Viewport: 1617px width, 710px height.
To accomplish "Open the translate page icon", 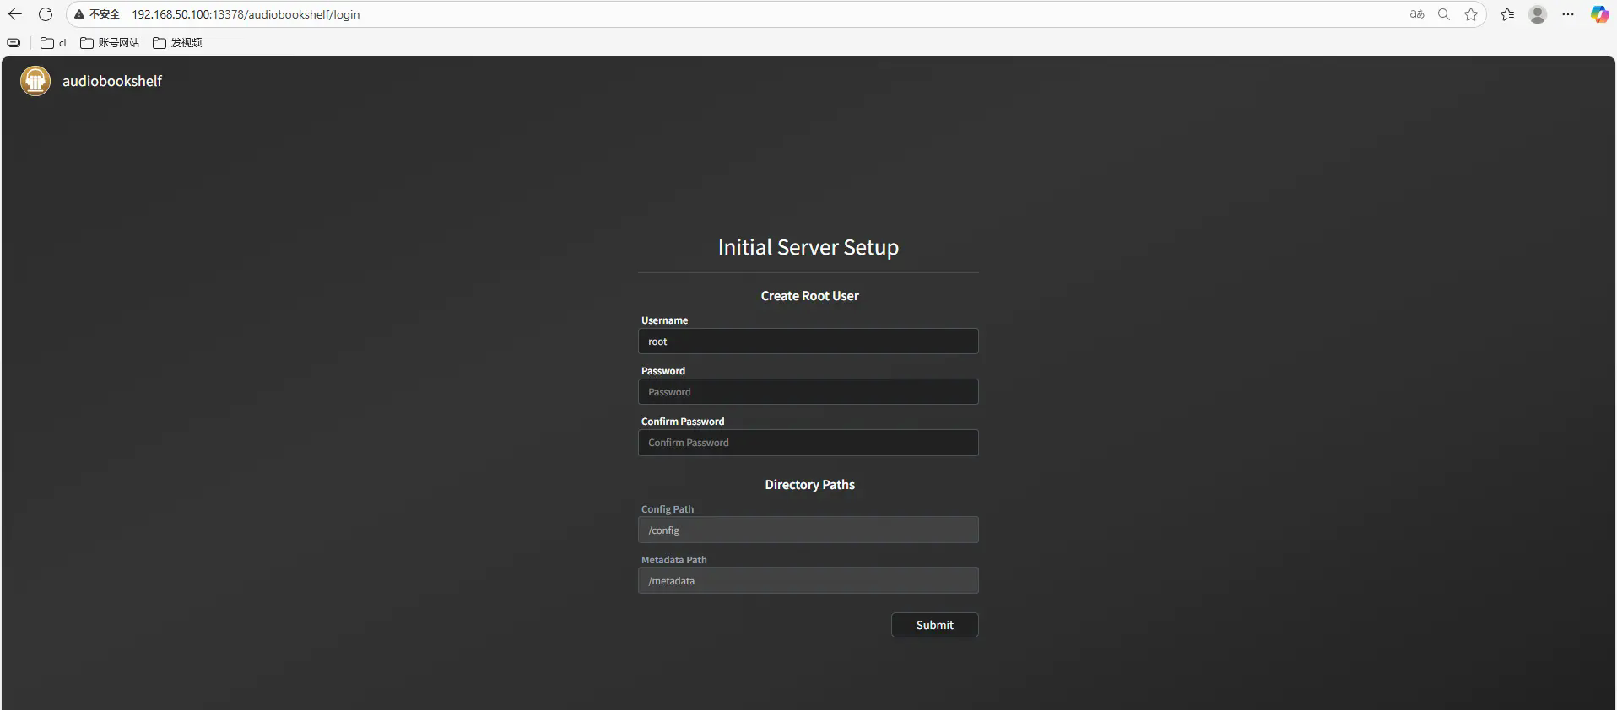I will click(1417, 14).
